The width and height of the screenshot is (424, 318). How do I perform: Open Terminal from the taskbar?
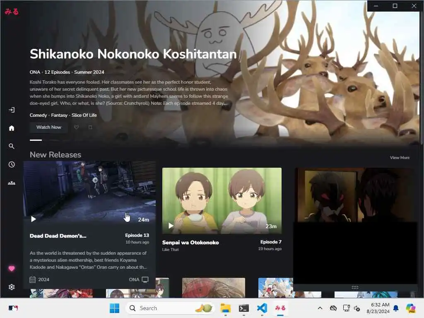(243, 308)
